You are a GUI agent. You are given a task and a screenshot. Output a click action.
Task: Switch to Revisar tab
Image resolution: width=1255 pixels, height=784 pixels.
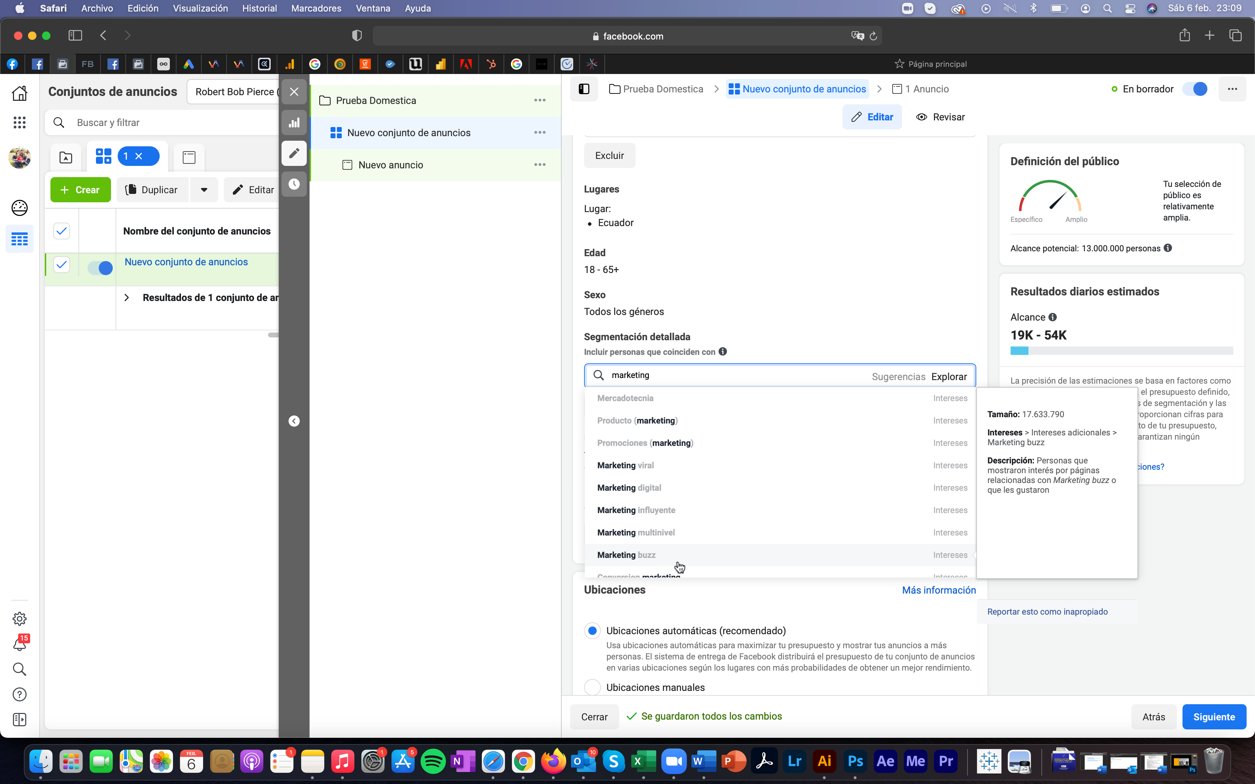(x=940, y=117)
